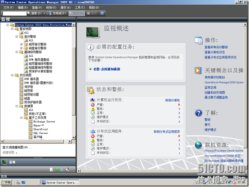Expand the 磁盘备份警报 folder
Viewport: 249px width, 187px height.
(21, 48)
